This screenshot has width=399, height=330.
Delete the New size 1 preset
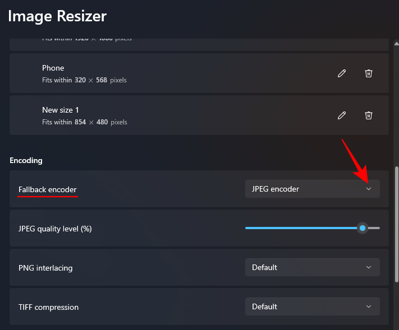coord(369,115)
